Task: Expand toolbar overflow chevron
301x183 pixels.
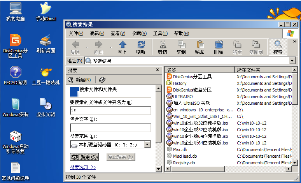Action: [x=294, y=42]
